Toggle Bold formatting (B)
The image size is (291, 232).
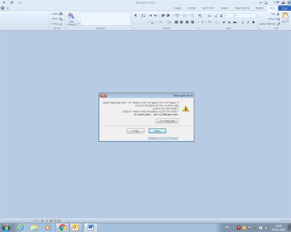(x=253, y=22)
